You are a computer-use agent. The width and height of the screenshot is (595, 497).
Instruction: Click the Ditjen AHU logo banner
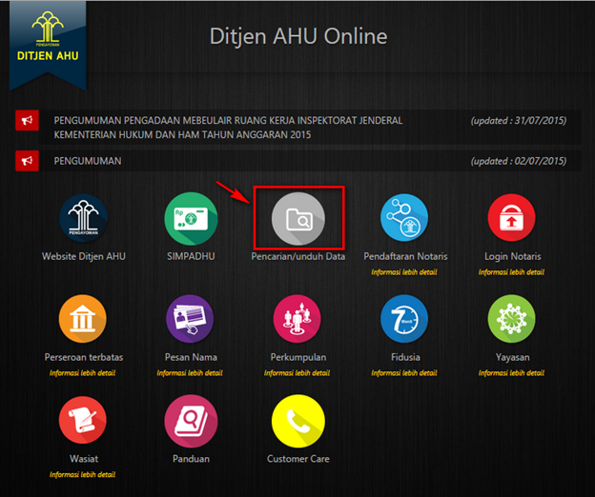[x=48, y=43]
